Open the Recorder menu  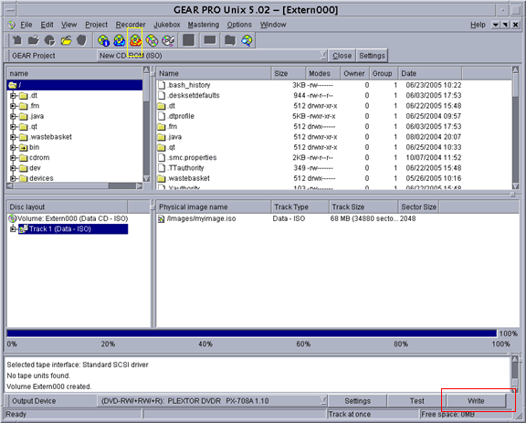coord(131,25)
